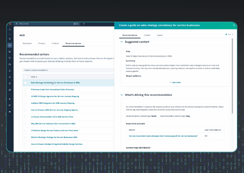Expand See more in Suggested content
The image size is (244, 173).
point(175,82)
